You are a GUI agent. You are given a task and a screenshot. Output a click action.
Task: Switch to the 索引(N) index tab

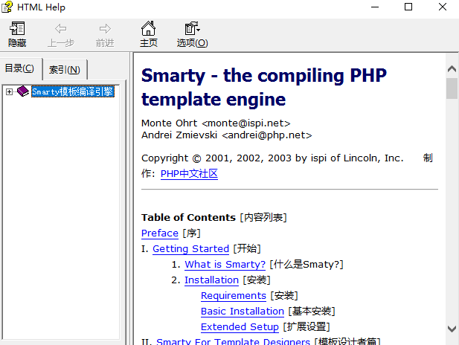coord(65,70)
